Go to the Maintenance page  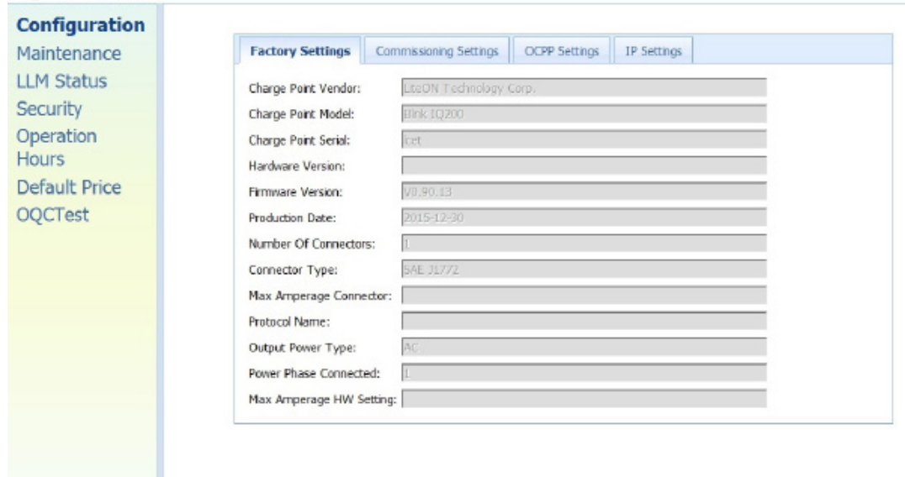pos(69,54)
